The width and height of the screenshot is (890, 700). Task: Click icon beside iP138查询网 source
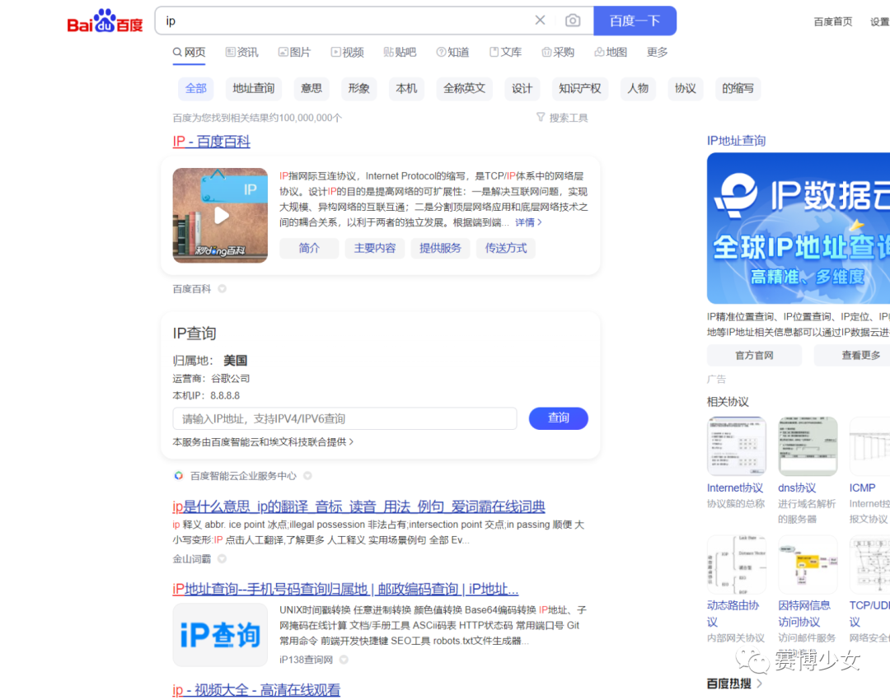coord(344,660)
